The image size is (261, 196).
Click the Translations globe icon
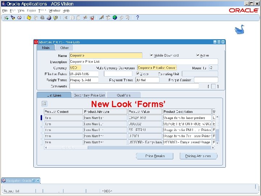coord(115,17)
